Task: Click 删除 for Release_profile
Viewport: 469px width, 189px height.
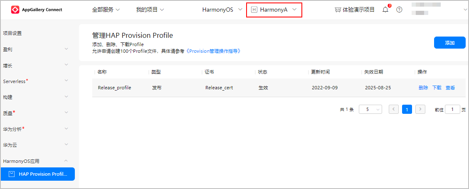Action: coord(423,88)
